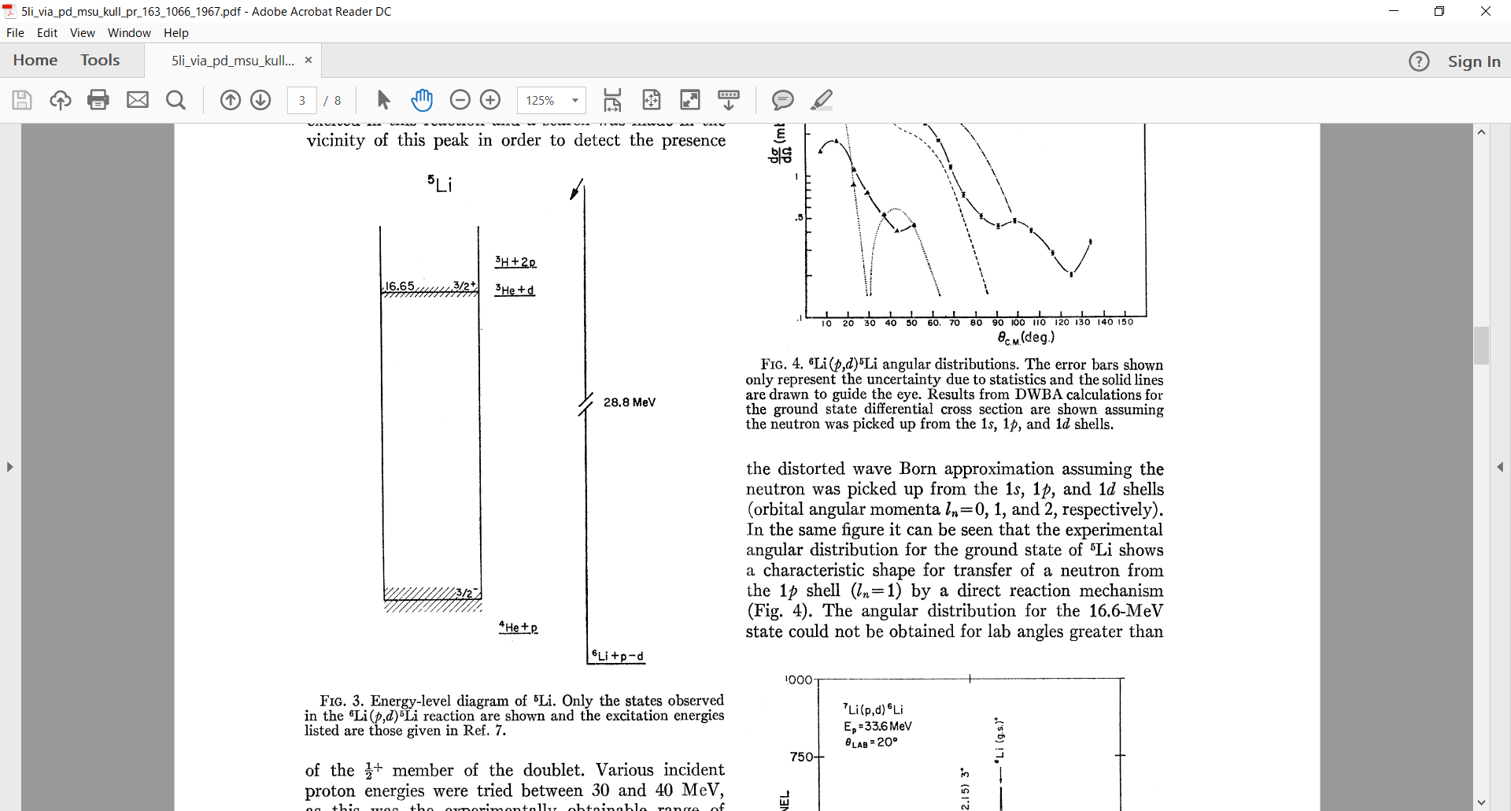The width and height of the screenshot is (1511, 811).
Task: Click the 'Ep=33.6 MeV' plot label
Action: (x=878, y=726)
